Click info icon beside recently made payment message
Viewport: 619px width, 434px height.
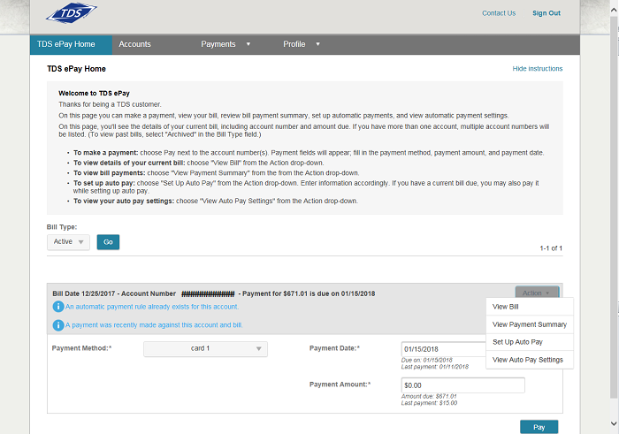click(x=58, y=325)
